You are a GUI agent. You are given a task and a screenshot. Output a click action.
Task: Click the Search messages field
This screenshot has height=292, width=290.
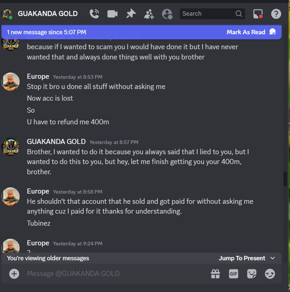pyautogui.click(x=212, y=13)
